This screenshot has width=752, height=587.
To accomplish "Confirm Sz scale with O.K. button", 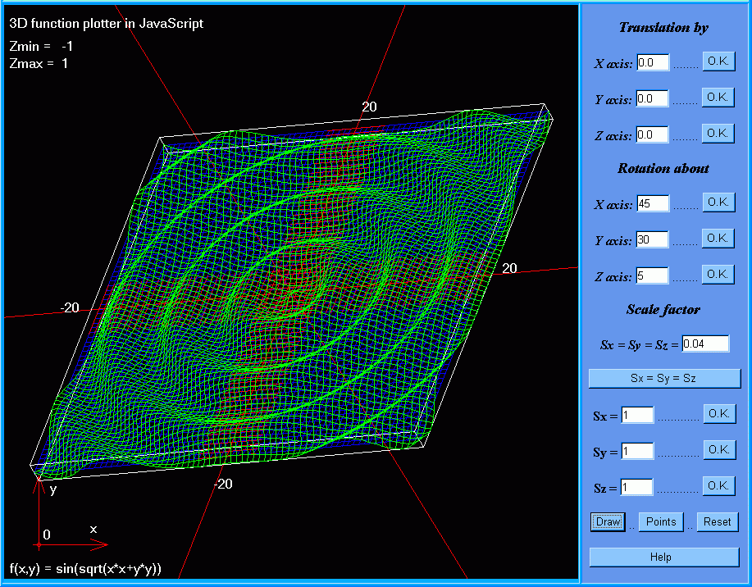I will coord(719,486).
